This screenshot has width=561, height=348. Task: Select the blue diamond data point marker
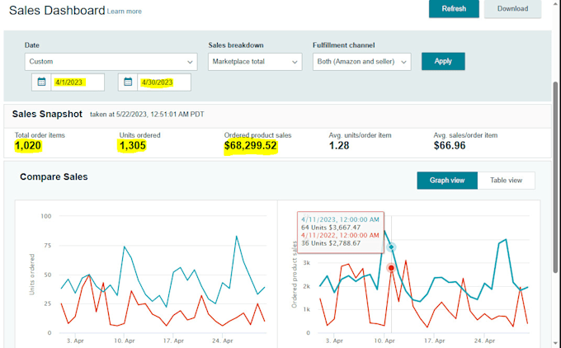[391, 247]
